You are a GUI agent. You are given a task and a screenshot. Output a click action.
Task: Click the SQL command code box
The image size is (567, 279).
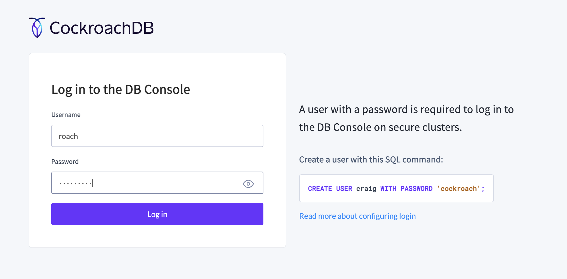397,188
